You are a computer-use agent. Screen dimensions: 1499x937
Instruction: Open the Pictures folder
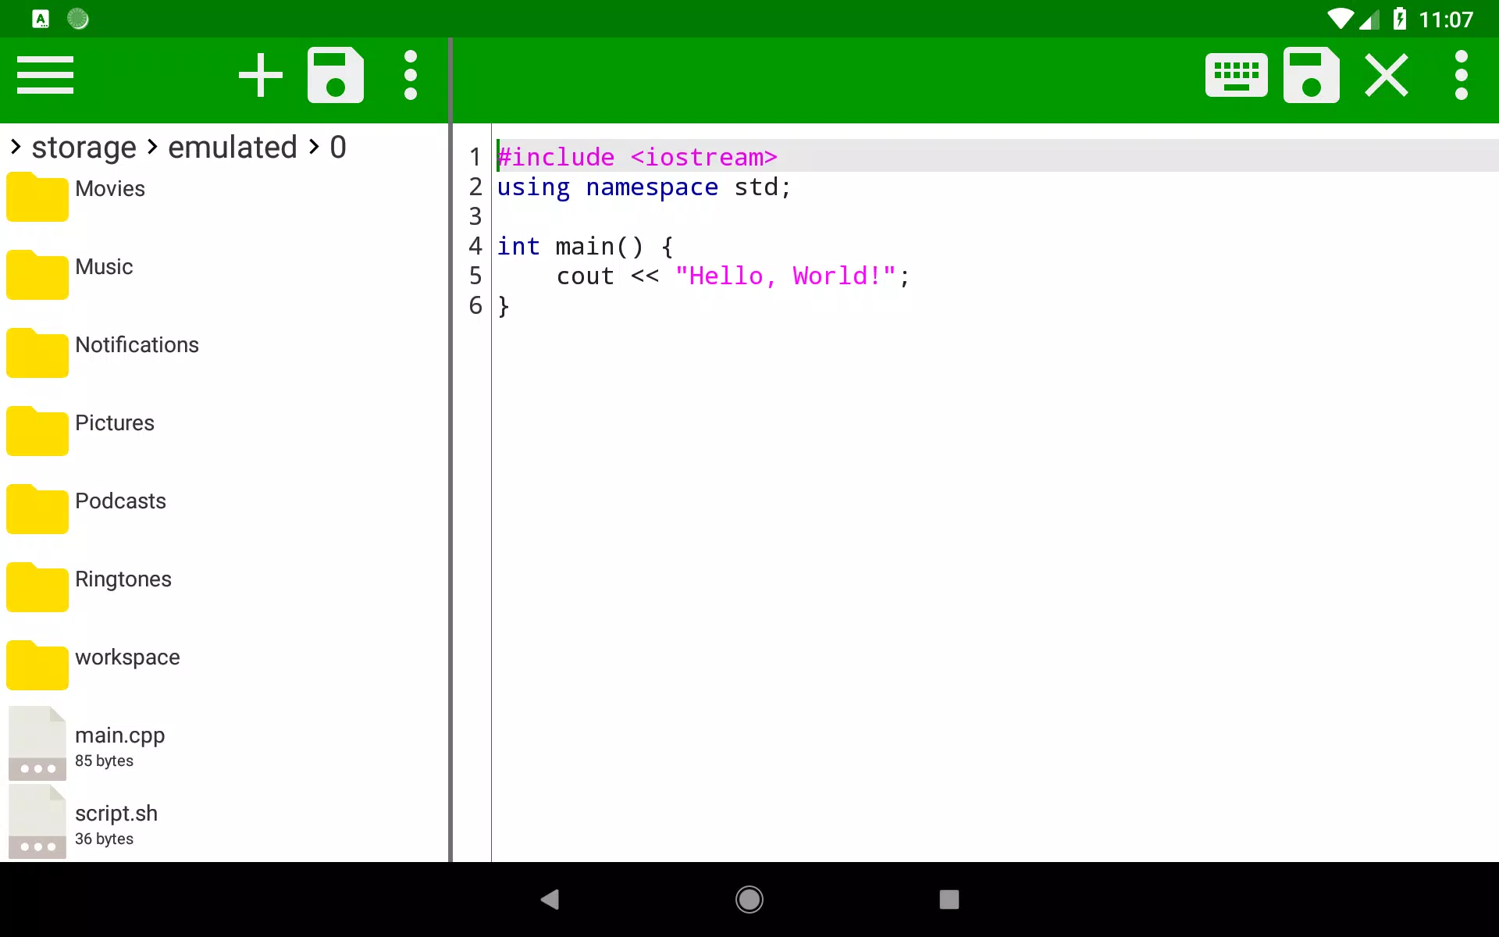[224, 429]
